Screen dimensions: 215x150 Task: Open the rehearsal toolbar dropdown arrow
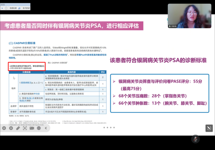pos(2,8)
